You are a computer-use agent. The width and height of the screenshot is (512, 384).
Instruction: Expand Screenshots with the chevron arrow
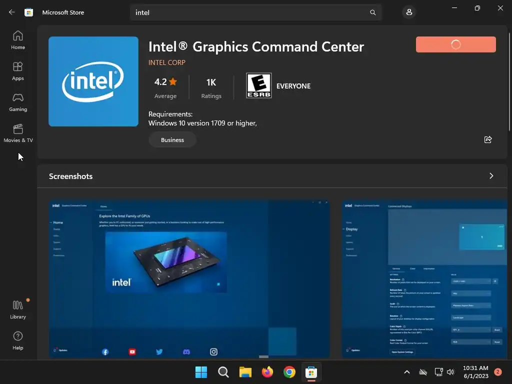point(491,176)
